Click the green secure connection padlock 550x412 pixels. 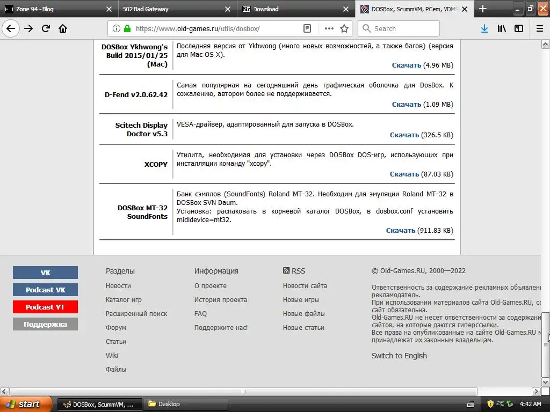[127, 28]
